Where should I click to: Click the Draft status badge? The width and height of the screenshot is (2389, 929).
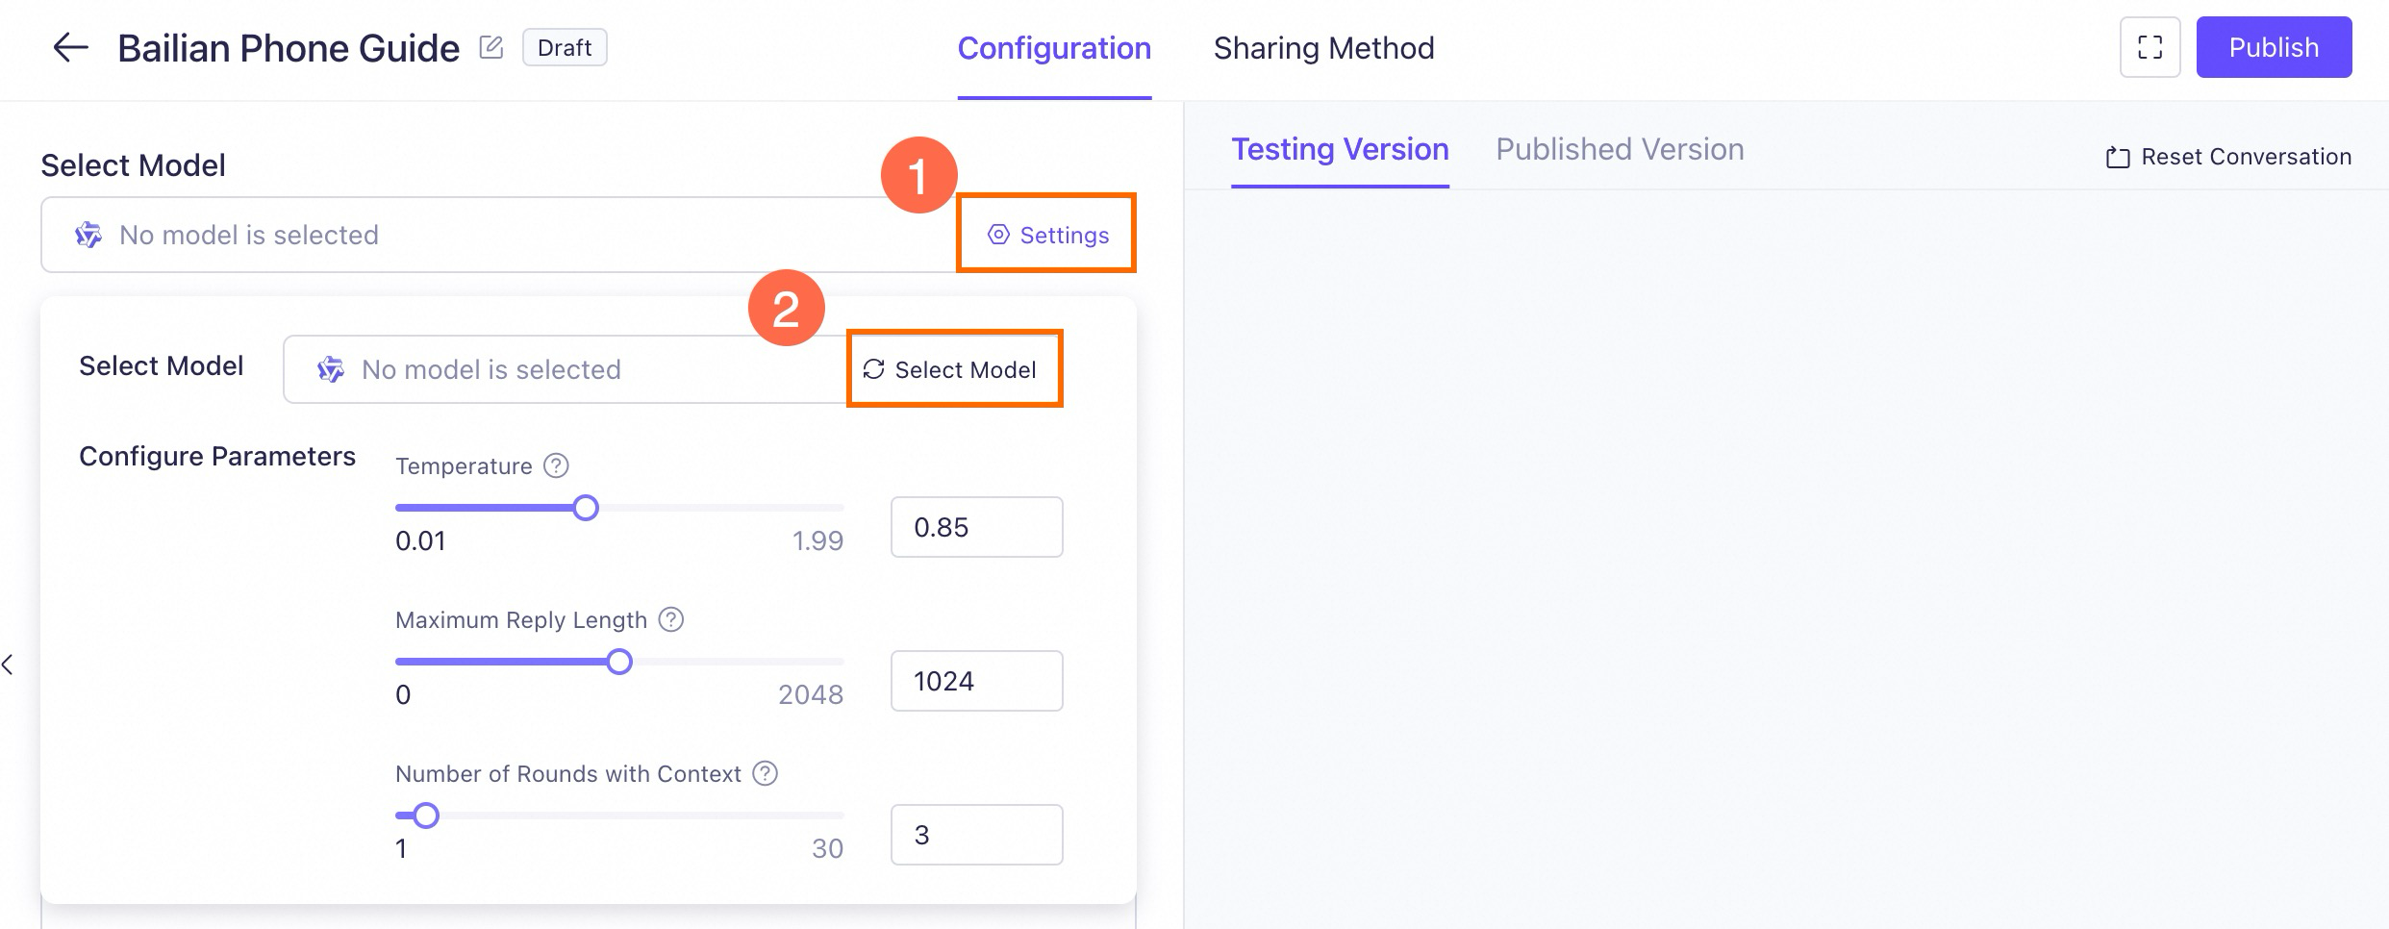565,47
